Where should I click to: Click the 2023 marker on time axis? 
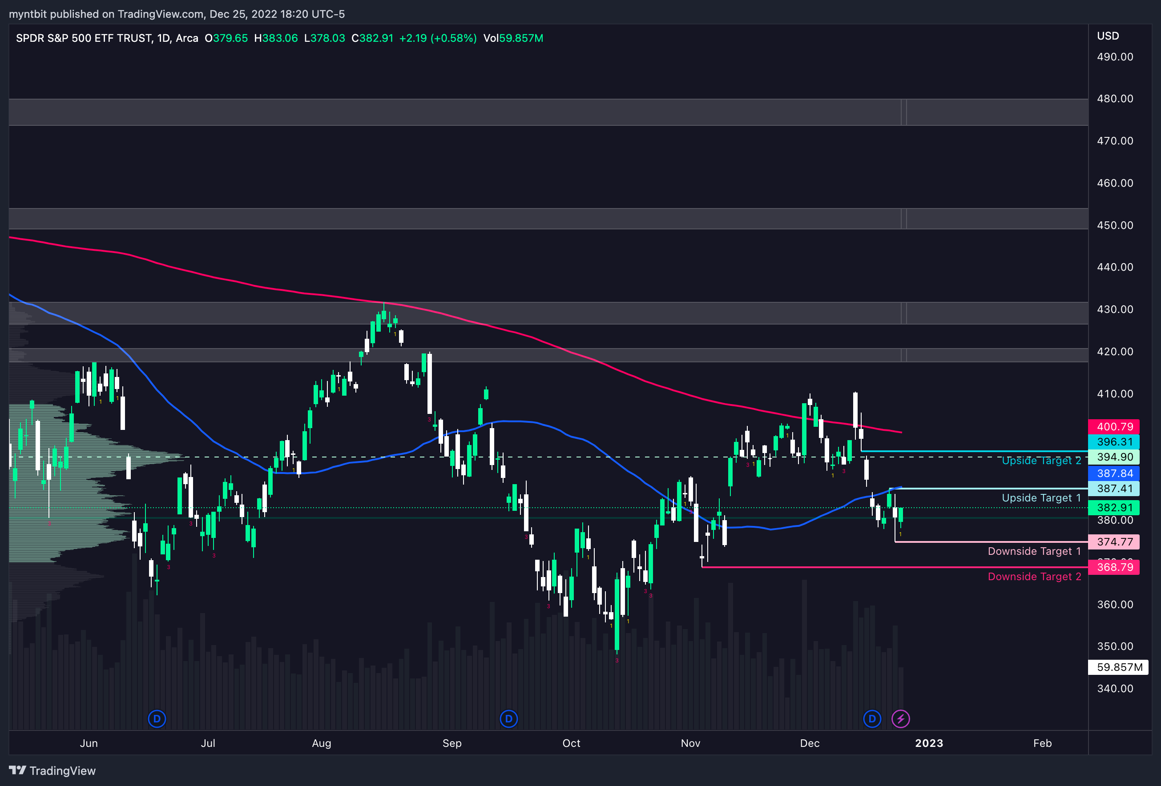929,743
